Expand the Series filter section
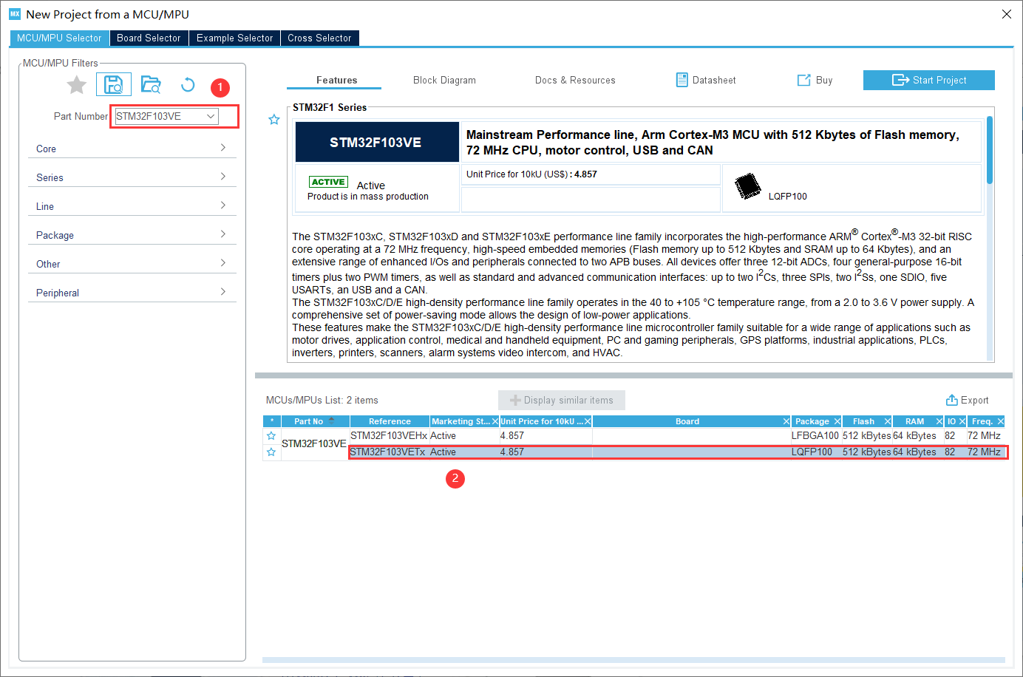Screen dimensions: 1023x677 click(x=132, y=177)
